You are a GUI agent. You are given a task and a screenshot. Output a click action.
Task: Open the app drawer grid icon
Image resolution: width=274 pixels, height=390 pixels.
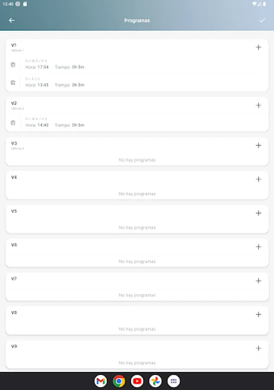click(174, 381)
